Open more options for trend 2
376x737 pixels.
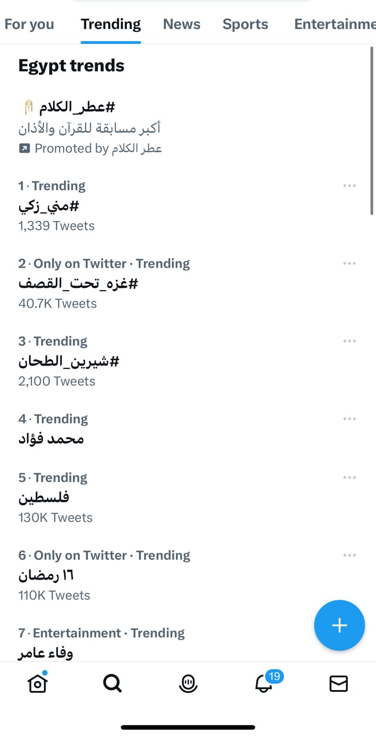tap(349, 263)
